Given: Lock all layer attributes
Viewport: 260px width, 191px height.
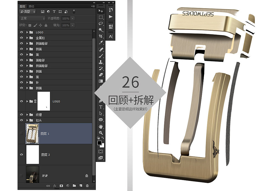Looking at the screenshot, I should click(x=46, y=25).
